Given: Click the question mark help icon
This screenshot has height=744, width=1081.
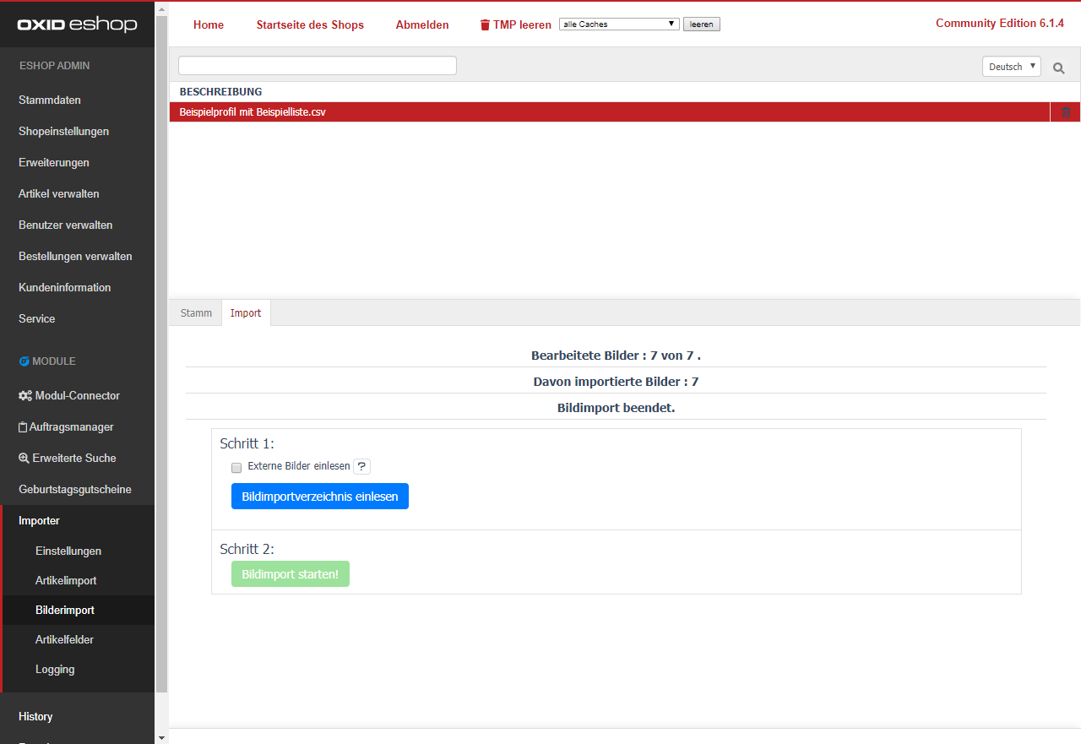Looking at the screenshot, I should (x=361, y=467).
